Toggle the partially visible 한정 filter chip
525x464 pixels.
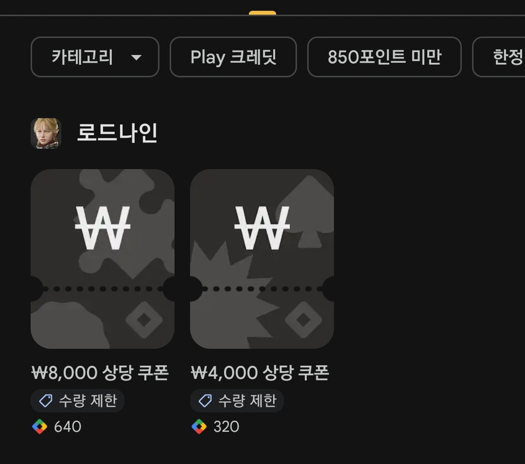point(499,57)
